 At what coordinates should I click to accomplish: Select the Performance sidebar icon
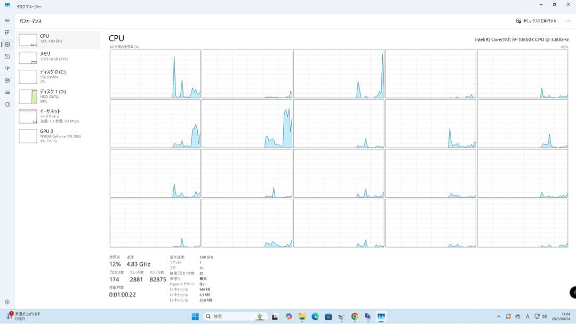click(7, 45)
